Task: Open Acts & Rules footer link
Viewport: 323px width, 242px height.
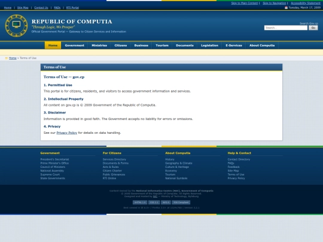Action: tap(111, 167)
